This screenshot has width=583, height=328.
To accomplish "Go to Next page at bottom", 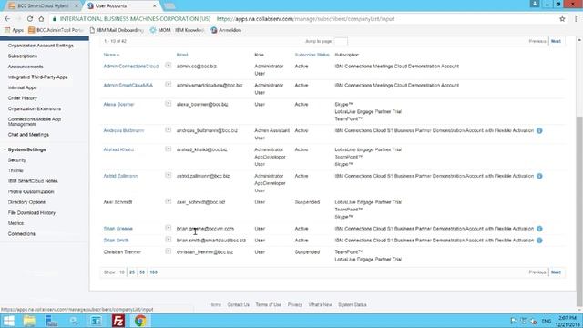I will pyautogui.click(x=556, y=272).
